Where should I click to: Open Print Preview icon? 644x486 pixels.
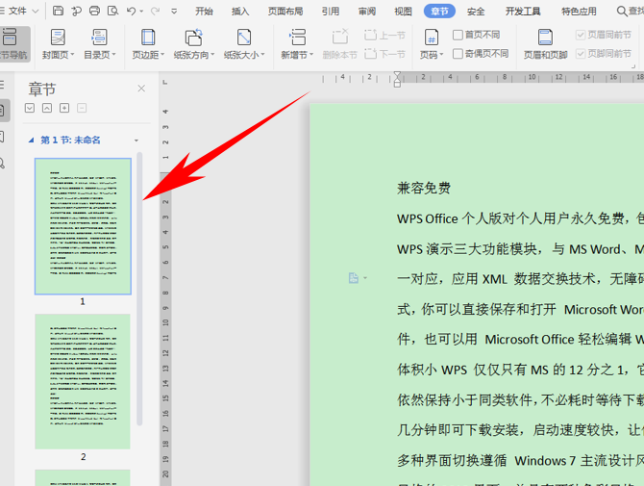[112, 11]
